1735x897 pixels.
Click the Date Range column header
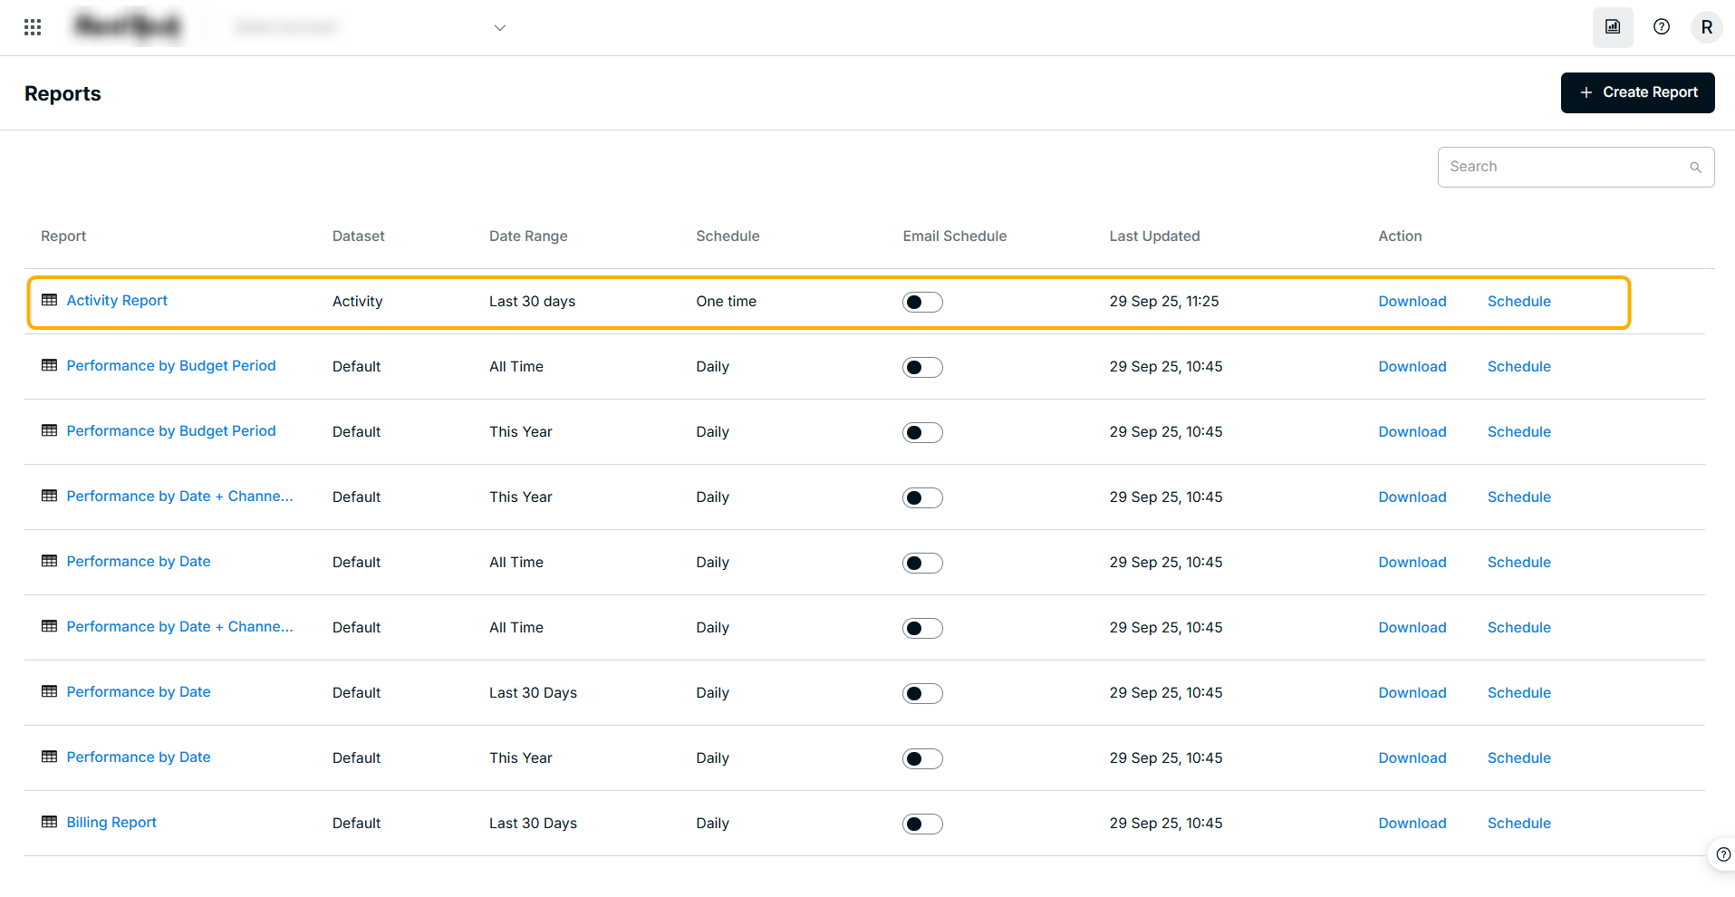(x=528, y=236)
